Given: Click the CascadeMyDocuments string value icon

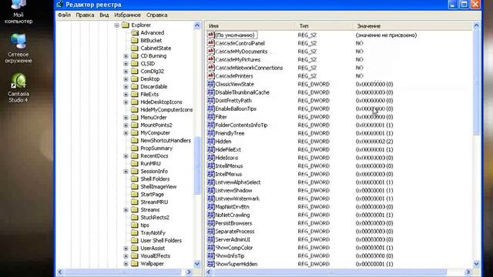Looking at the screenshot, I should pos(210,52).
